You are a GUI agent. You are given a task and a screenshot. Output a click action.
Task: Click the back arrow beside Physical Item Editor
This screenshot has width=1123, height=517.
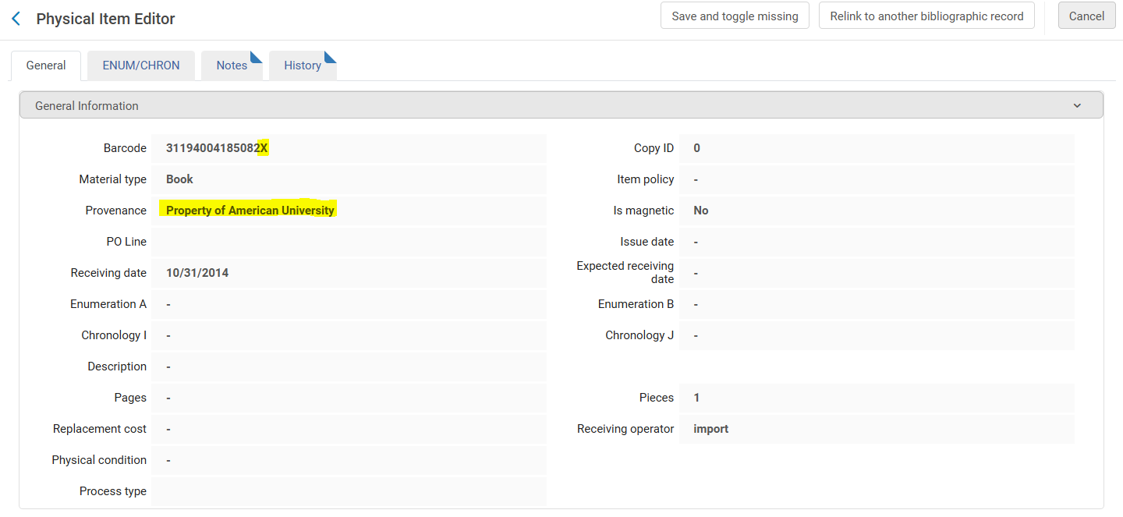(x=16, y=19)
